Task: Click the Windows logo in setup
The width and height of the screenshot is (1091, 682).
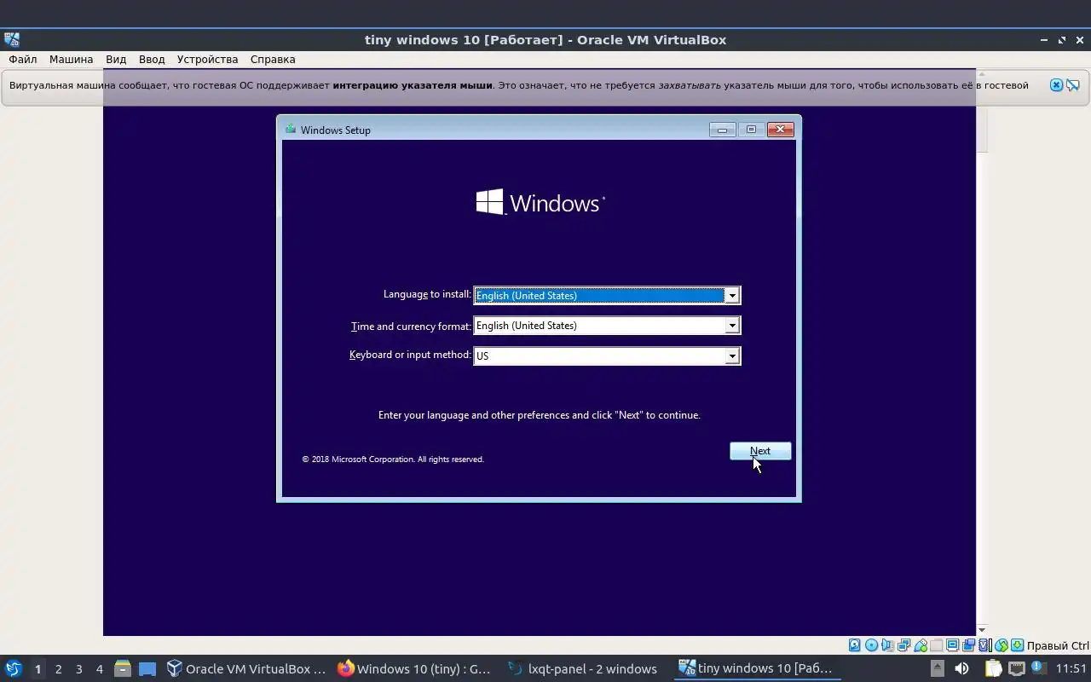Action: pos(540,203)
